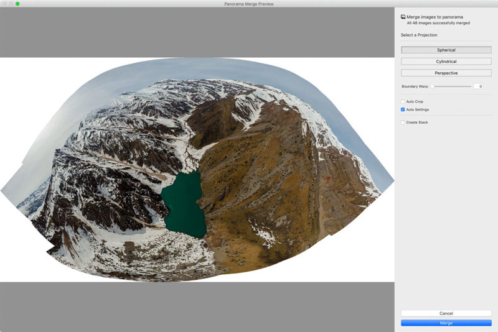The width and height of the screenshot is (498, 332).
Task: Choose the Cylindrical projection
Action: (446, 62)
